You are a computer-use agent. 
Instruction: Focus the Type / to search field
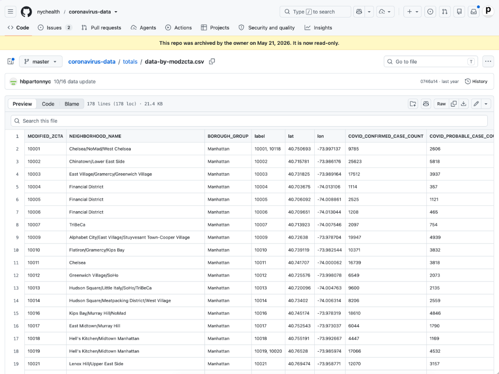point(315,12)
